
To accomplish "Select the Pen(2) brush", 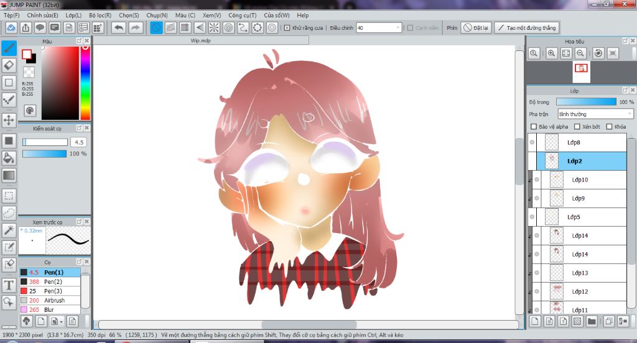I will pos(50,281).
